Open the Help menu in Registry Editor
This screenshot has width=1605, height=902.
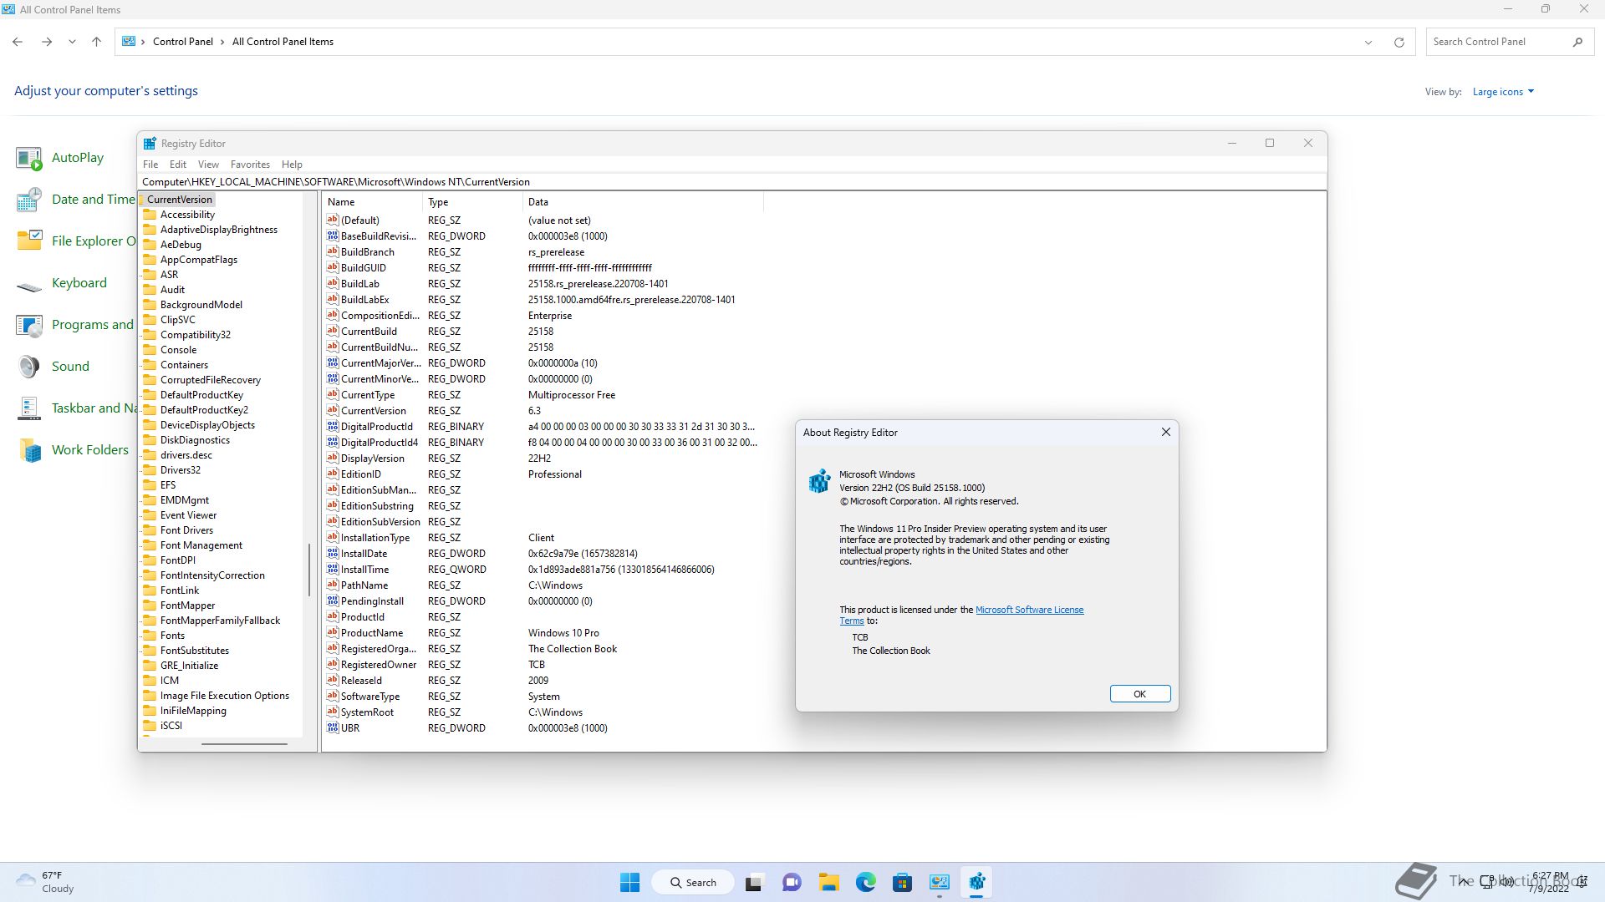point(292,165)
